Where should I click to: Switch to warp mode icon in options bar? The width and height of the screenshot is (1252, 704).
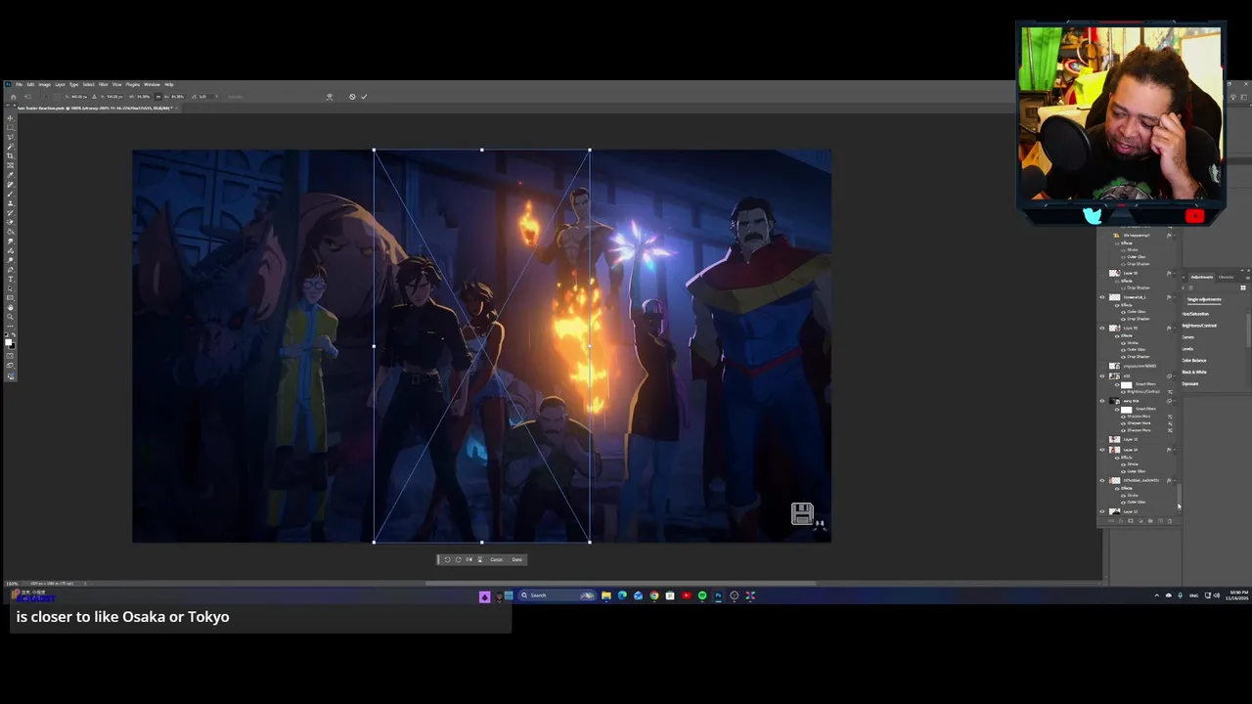point(329,97)
